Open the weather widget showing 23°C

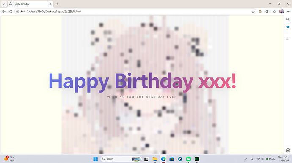10,159
